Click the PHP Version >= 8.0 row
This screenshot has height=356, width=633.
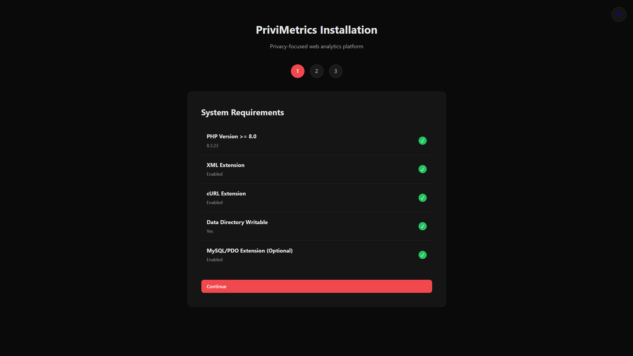(231, 136)
